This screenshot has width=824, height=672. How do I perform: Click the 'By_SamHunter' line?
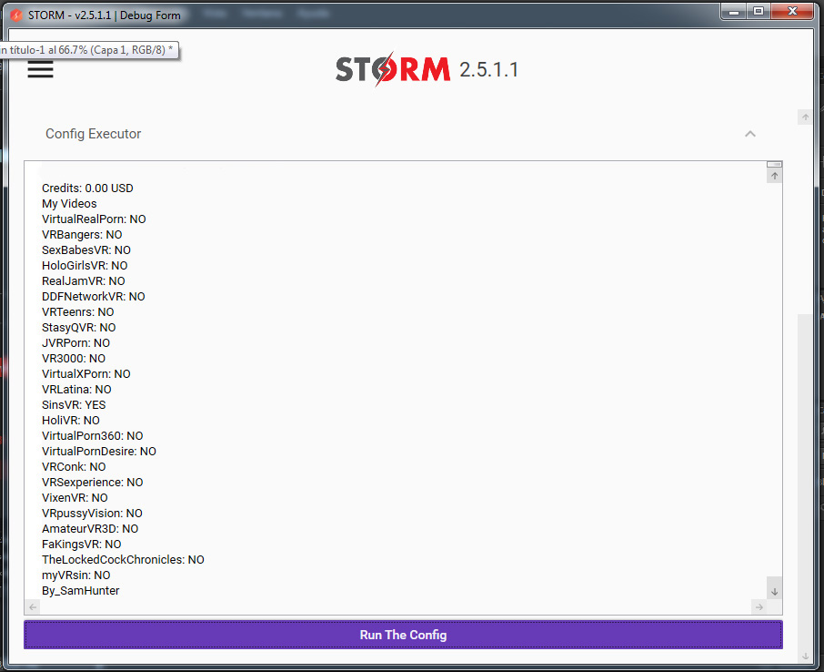click(x=80, y=590)
